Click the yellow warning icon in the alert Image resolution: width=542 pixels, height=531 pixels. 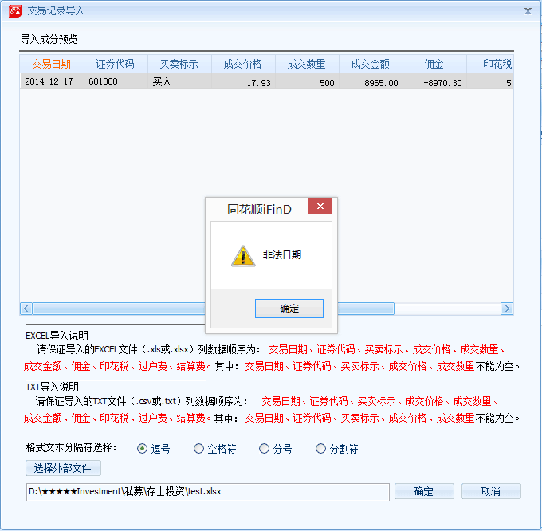pos(243,256)
